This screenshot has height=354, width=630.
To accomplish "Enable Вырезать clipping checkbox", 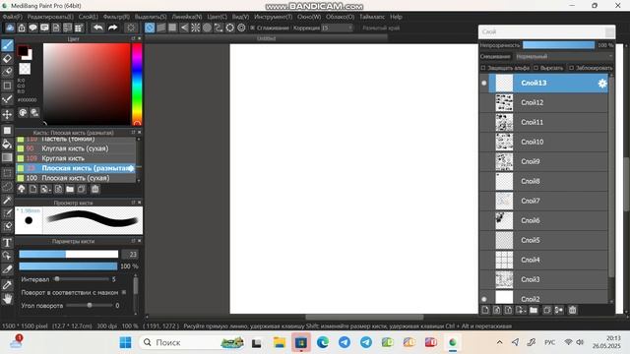I will click(x=535, y=68).
